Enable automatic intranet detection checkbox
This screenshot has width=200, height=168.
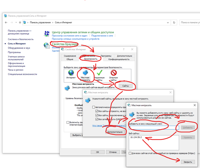pyautogui.click(x=93, y=107)
